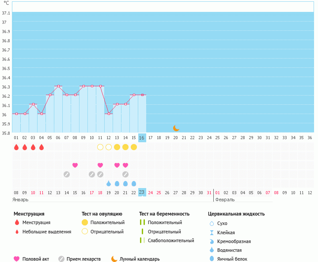Click the menstruation drop on cycle day 01
Viewport: 318px width, 262px height.
click(16, 147)
